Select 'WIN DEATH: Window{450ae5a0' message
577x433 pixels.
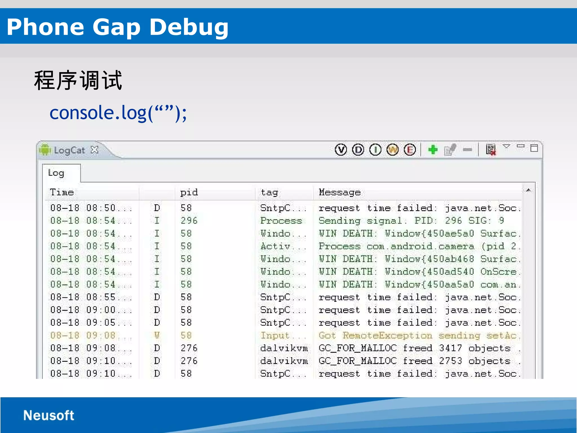(x=420, y=233)
